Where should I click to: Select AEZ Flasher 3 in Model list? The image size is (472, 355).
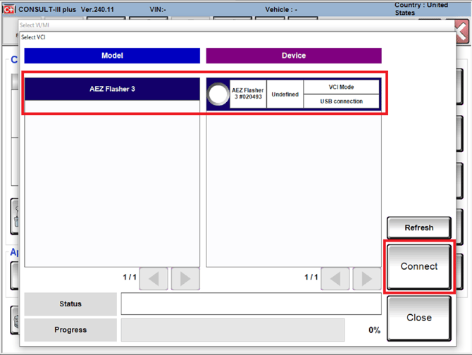112,89
